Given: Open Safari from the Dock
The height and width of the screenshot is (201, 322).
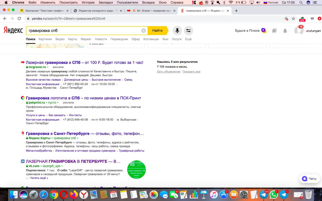Looking at the screenshot, I should point(44,195).
